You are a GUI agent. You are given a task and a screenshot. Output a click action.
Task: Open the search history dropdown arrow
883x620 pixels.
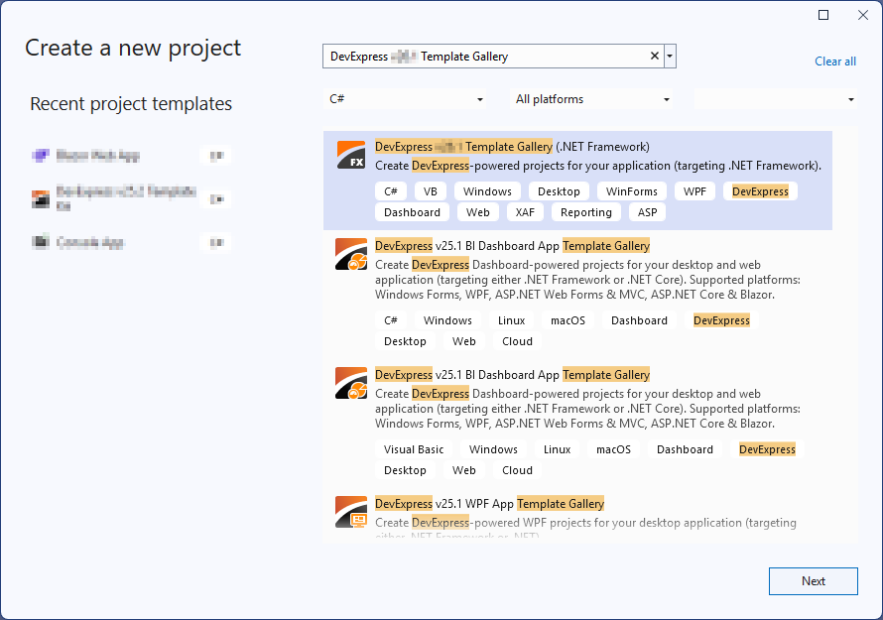[x=670, y=57]
